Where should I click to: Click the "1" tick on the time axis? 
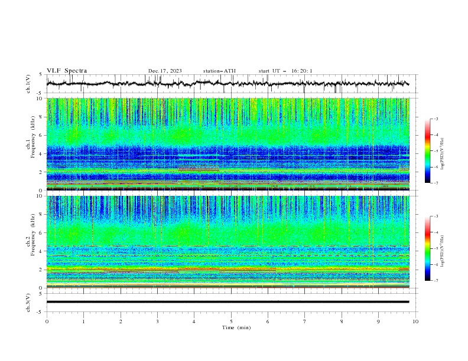click(x=83, y=321)
